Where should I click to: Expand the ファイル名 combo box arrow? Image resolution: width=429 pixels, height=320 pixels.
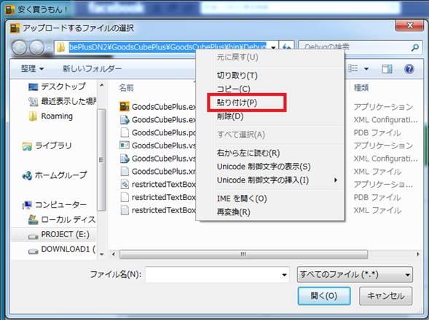coord(284,275)
